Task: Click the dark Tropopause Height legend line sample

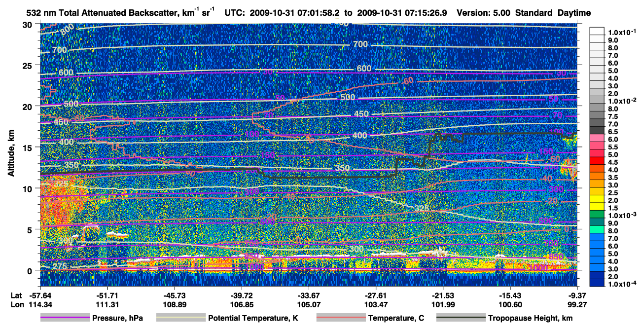Action: pyautogui.click(x=461, y=318)
